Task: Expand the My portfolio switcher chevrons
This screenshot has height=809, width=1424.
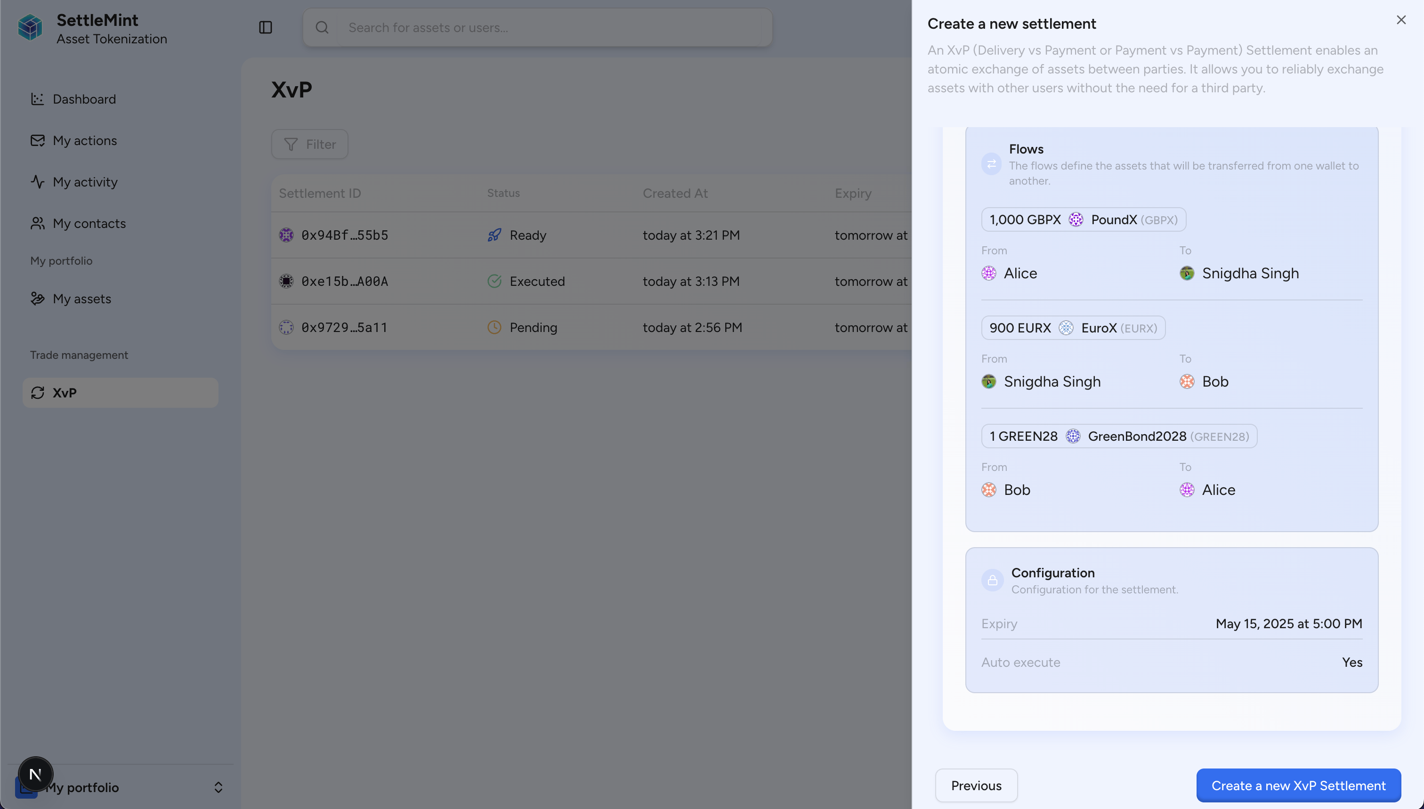Action: (x=218, y=787)
